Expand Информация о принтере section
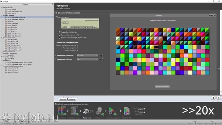222x125 pixels. pyautogui.click(x=56, y=55)
